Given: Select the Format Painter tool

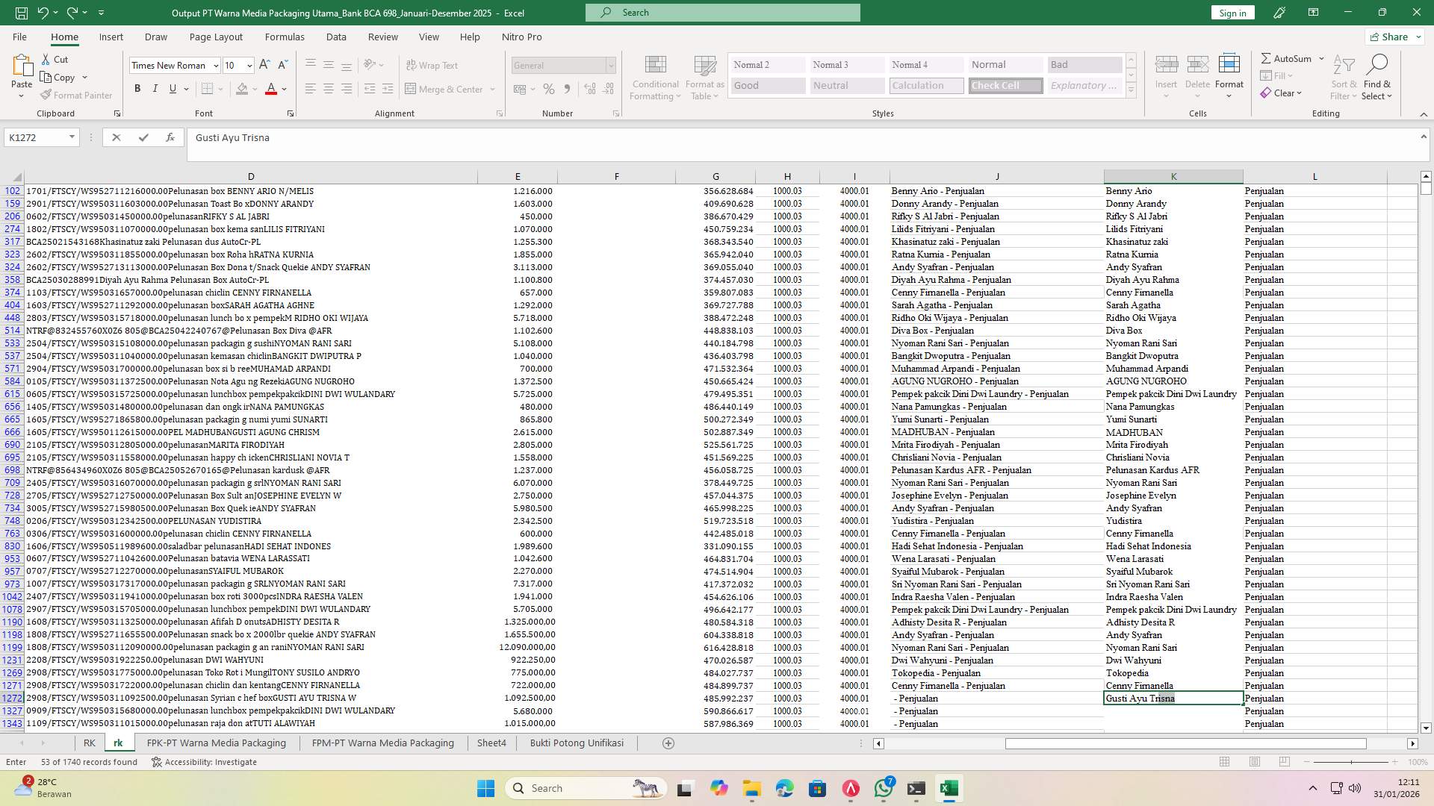Looking at the screenshot, I should (x=77, y=95).
